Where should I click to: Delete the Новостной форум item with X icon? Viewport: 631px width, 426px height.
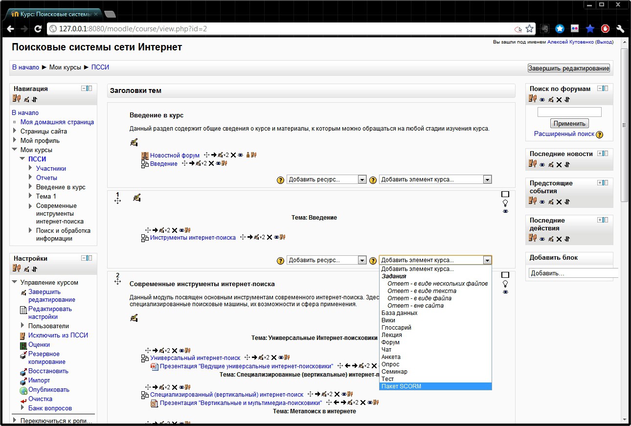coord(233,155)
